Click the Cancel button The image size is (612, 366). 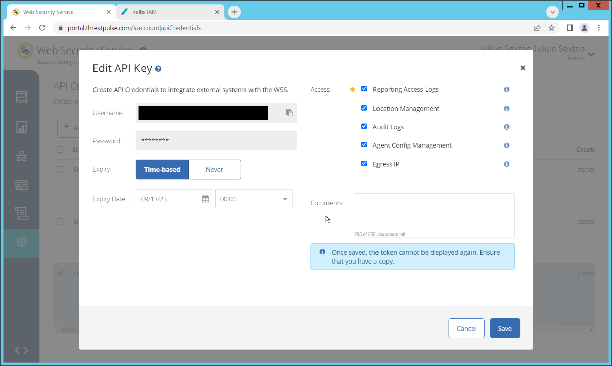(x=466, y=328)
